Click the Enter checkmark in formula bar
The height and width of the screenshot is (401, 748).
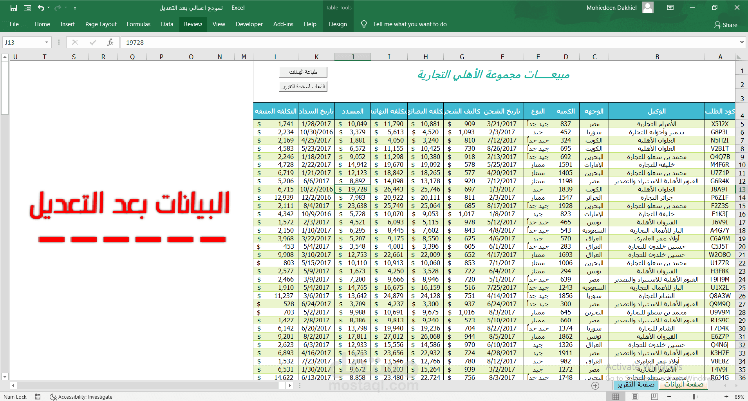(93, 42)
